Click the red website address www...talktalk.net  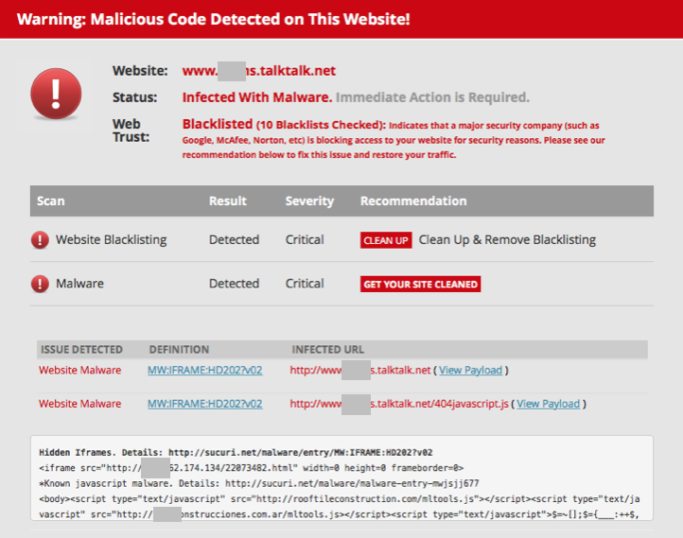pyautogui.click(x=259, y=71)
